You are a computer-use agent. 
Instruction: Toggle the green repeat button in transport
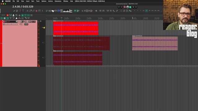click(130, 7)
